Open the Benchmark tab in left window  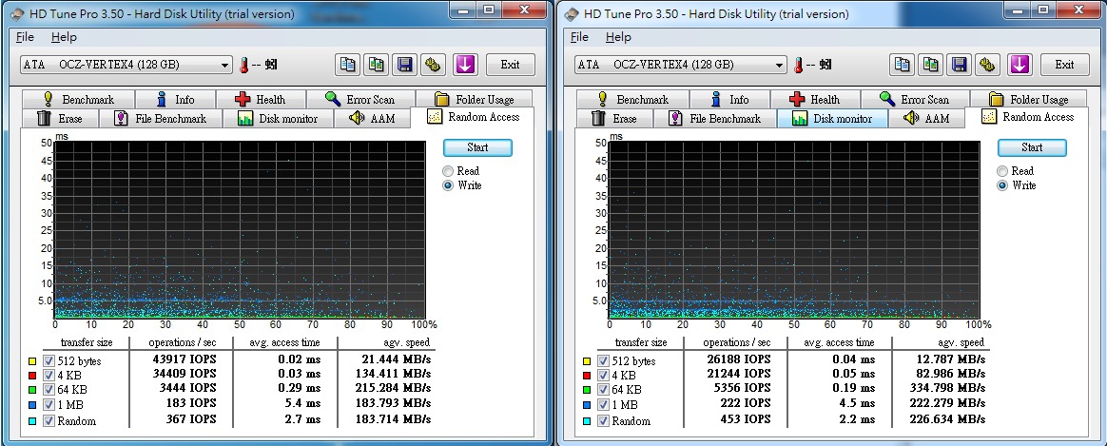pyautogui.click(x=78, y=100)
